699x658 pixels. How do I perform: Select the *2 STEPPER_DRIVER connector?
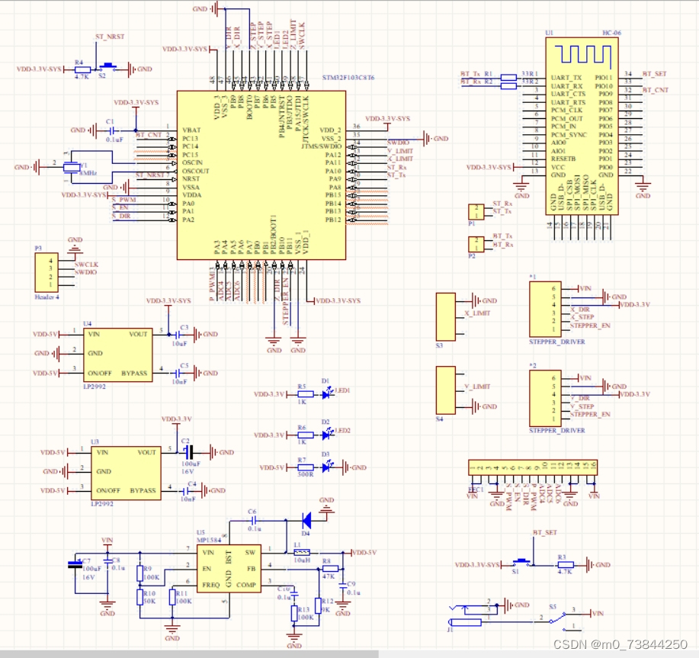pyautogui.click(x=545, y=398)
